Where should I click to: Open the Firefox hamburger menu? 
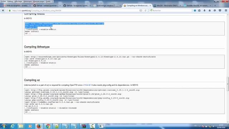click(226, 10)
